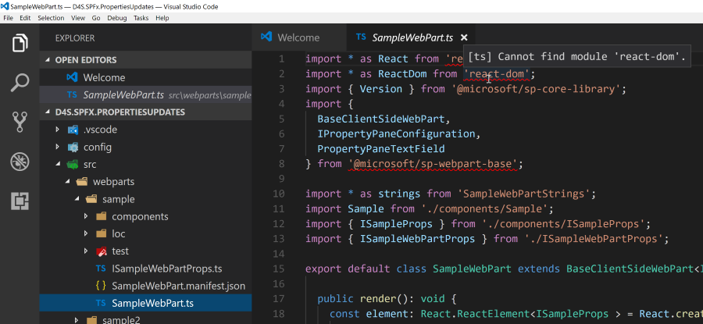Click 'react-dom' import string on line 2

pos(496,73)
